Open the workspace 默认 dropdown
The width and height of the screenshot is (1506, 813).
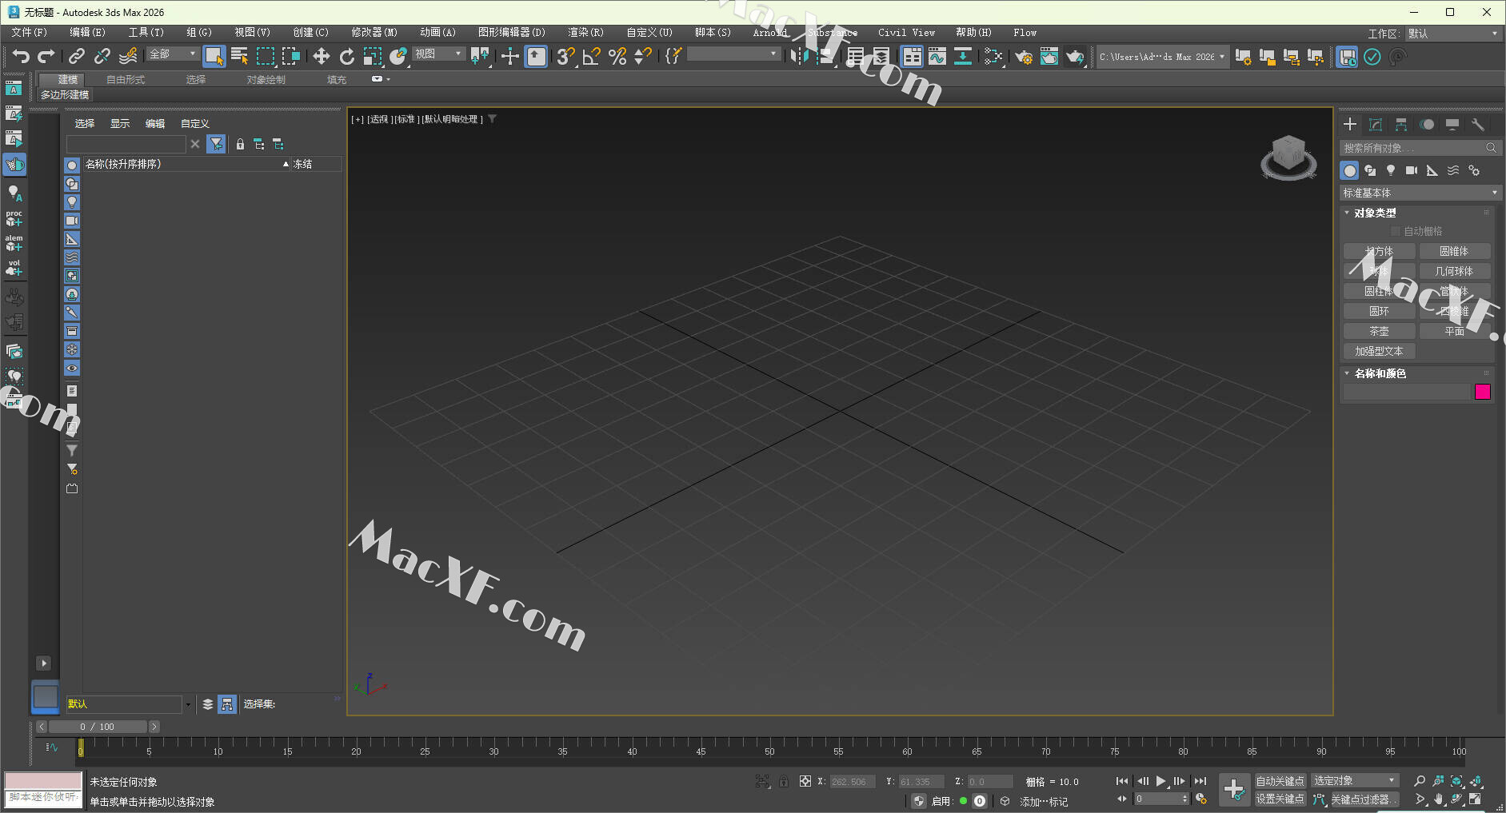click(1452, 34)
